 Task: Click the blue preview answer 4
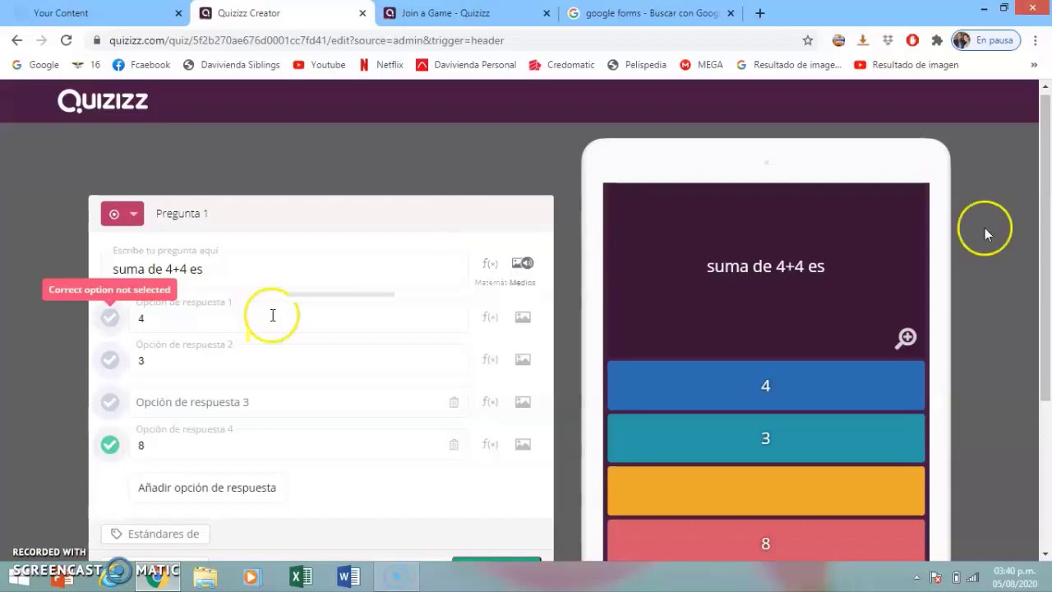766,386
